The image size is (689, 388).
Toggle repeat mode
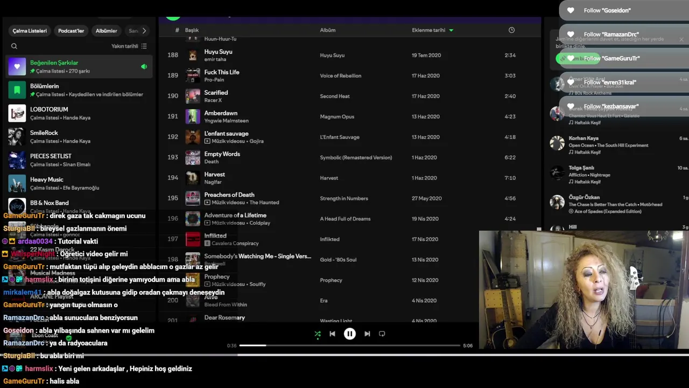click(x=382, y=334)
